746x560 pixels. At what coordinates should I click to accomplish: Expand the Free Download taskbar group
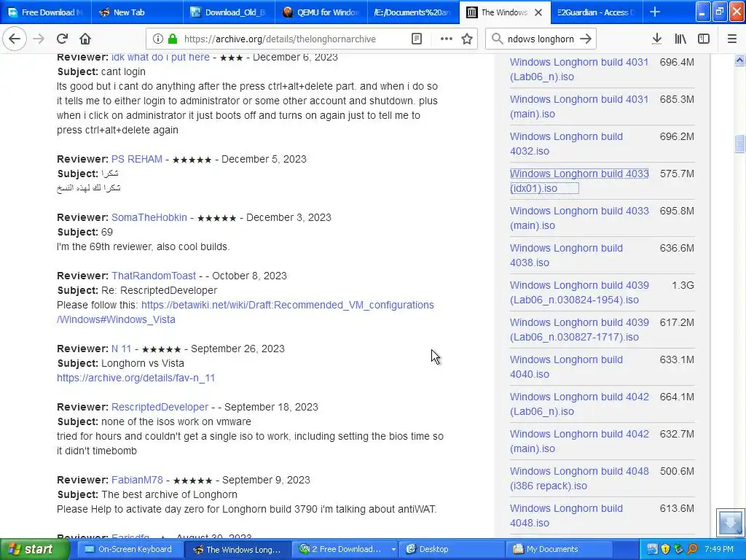393,549
